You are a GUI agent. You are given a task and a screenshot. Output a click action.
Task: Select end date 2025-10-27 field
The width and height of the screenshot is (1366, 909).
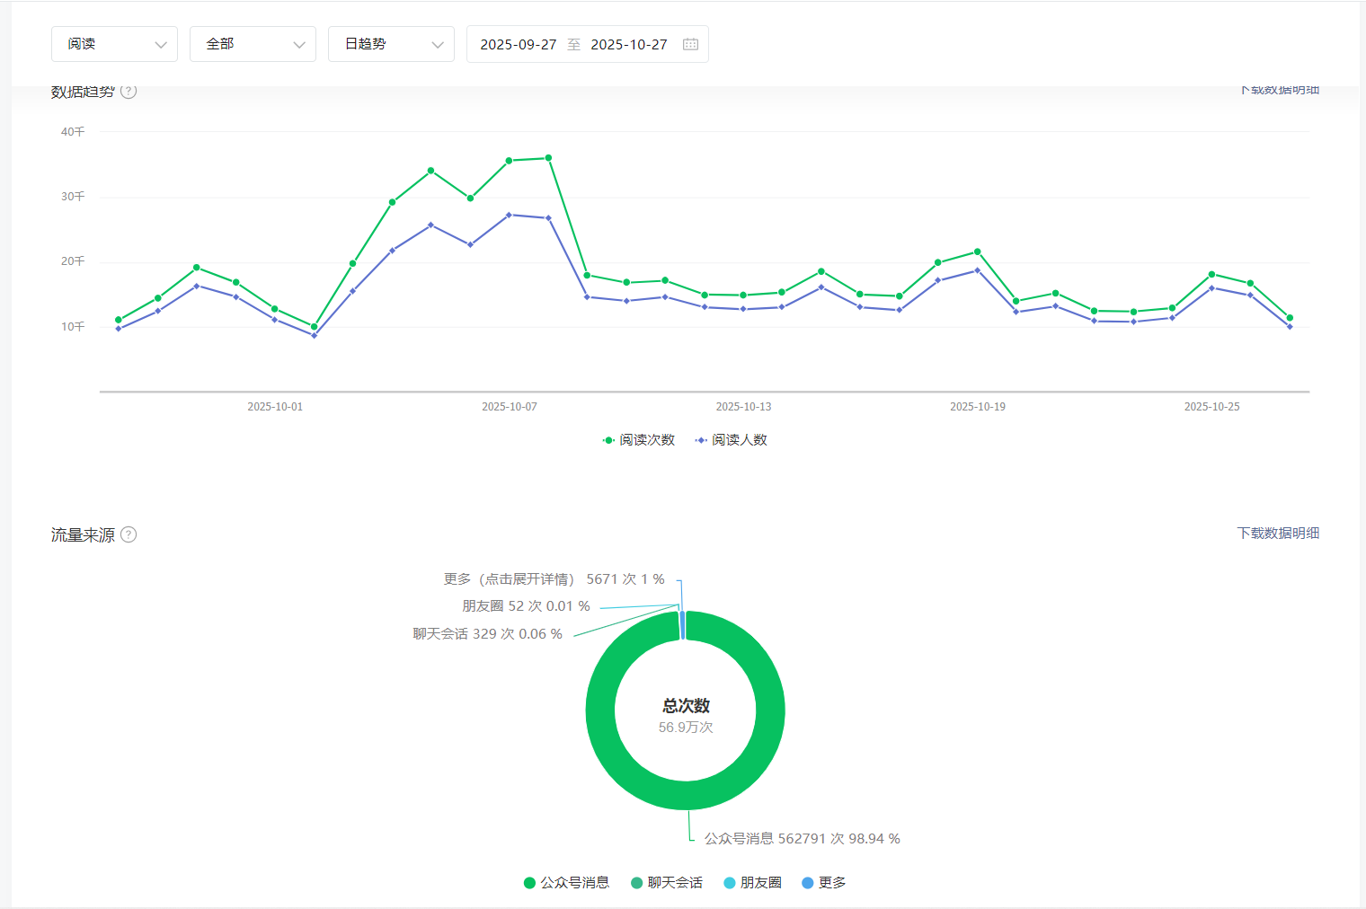[x=629, y=44]
